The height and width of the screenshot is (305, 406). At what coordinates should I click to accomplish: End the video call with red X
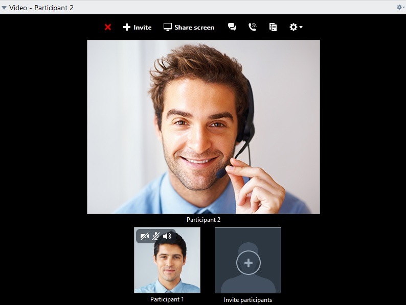(x=108, y=27)
